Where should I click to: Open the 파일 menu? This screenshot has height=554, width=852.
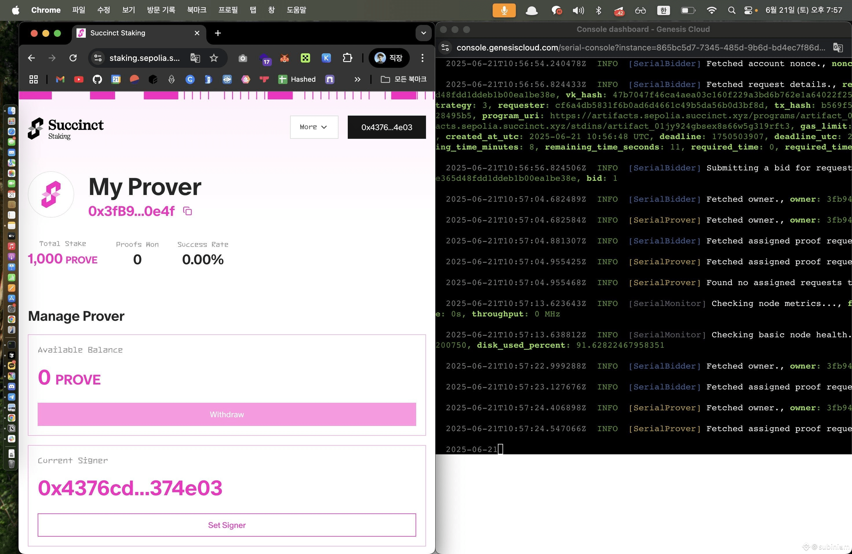pyautogui.click(x=79, y=10)
